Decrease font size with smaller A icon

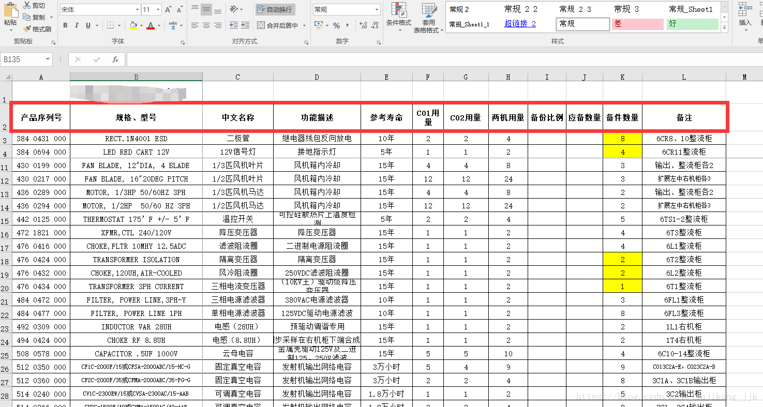click(x=179, y=9)
